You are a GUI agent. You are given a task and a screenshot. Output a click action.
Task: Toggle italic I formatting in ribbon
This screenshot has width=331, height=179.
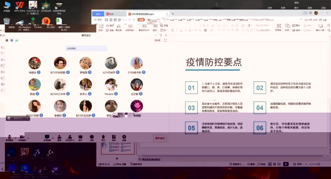click(177, 30)
